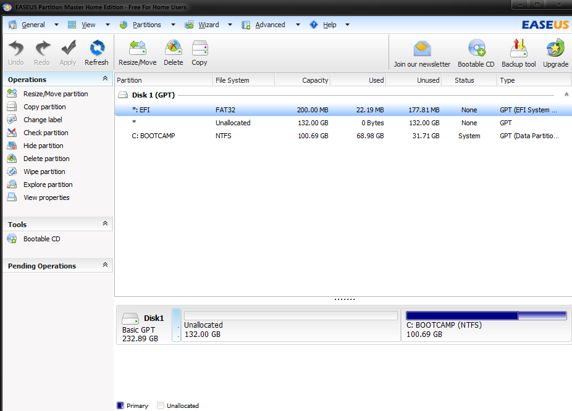The width and height of the screenshot is (572, 411).
Task: Select the EFI FAT32 partition row
Action: (343, 110)
